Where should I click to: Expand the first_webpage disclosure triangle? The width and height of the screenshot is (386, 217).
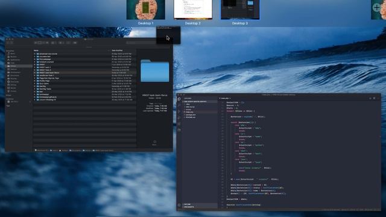35,59
